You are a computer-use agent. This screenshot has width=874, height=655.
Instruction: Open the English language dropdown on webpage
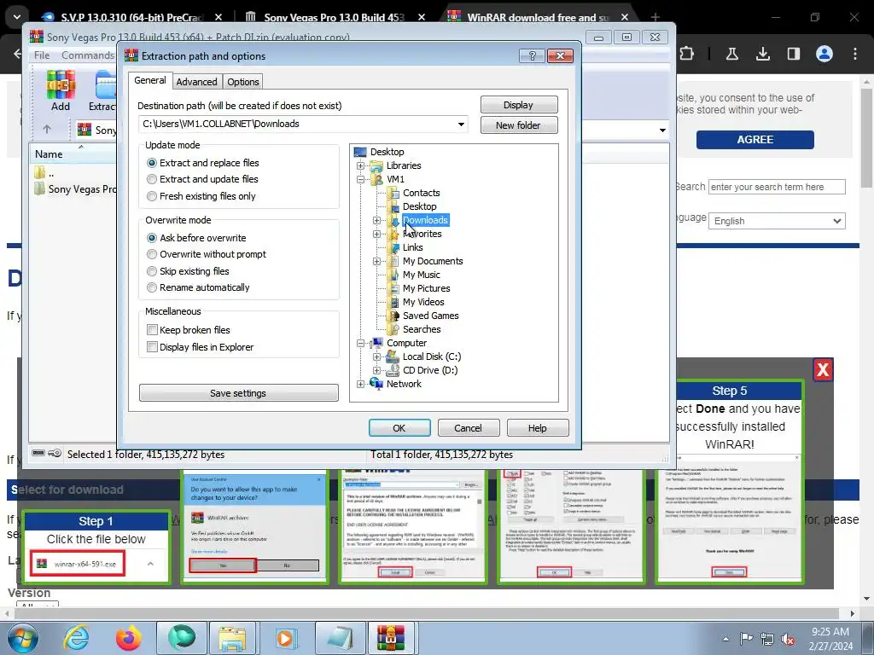coord(777,221)
